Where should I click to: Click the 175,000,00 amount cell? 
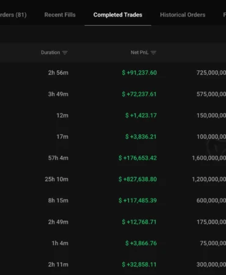[211, 222]
